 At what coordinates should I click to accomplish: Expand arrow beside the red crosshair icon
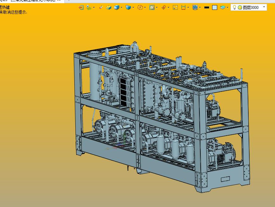pos(169,8)
